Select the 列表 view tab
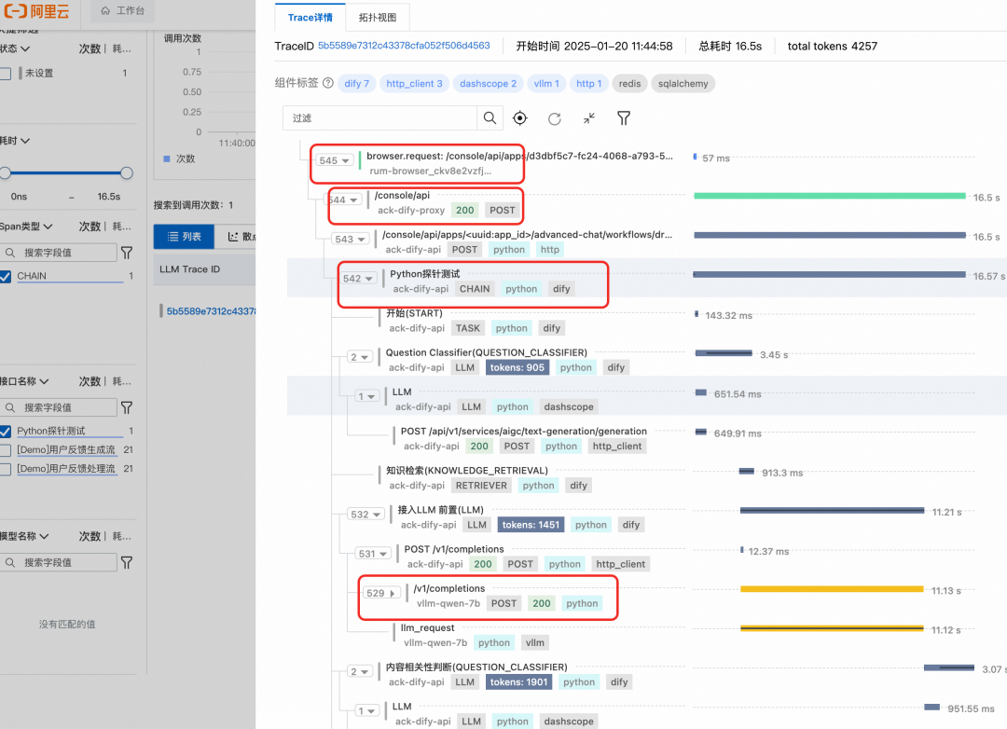1007x729 pixels. point(183,237)
